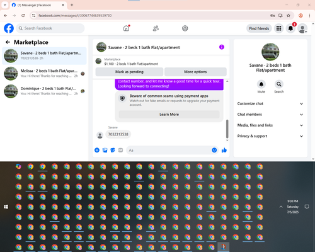315x252 pixels.
Task: View site information icon in address bar
Action: [33, 16]
